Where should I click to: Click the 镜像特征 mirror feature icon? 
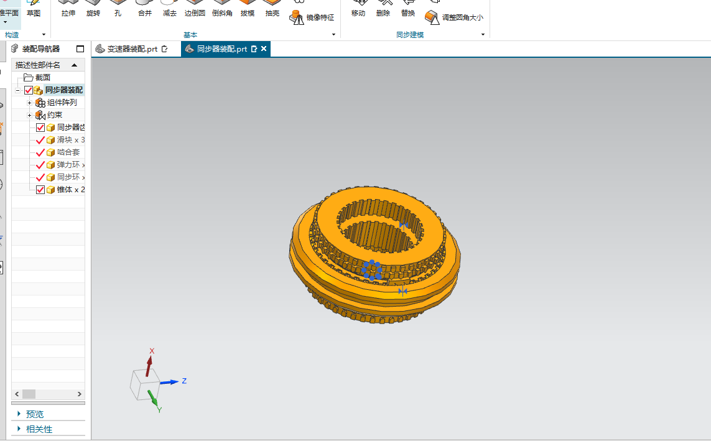pos(297,17)
